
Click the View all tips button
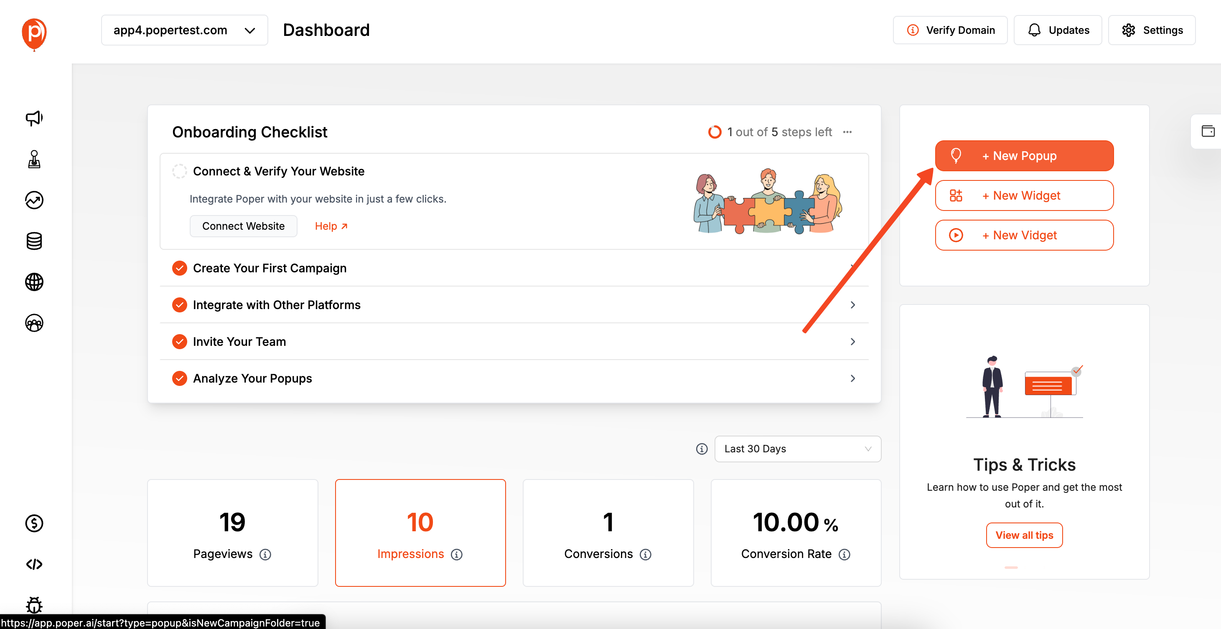point(1024,535)
